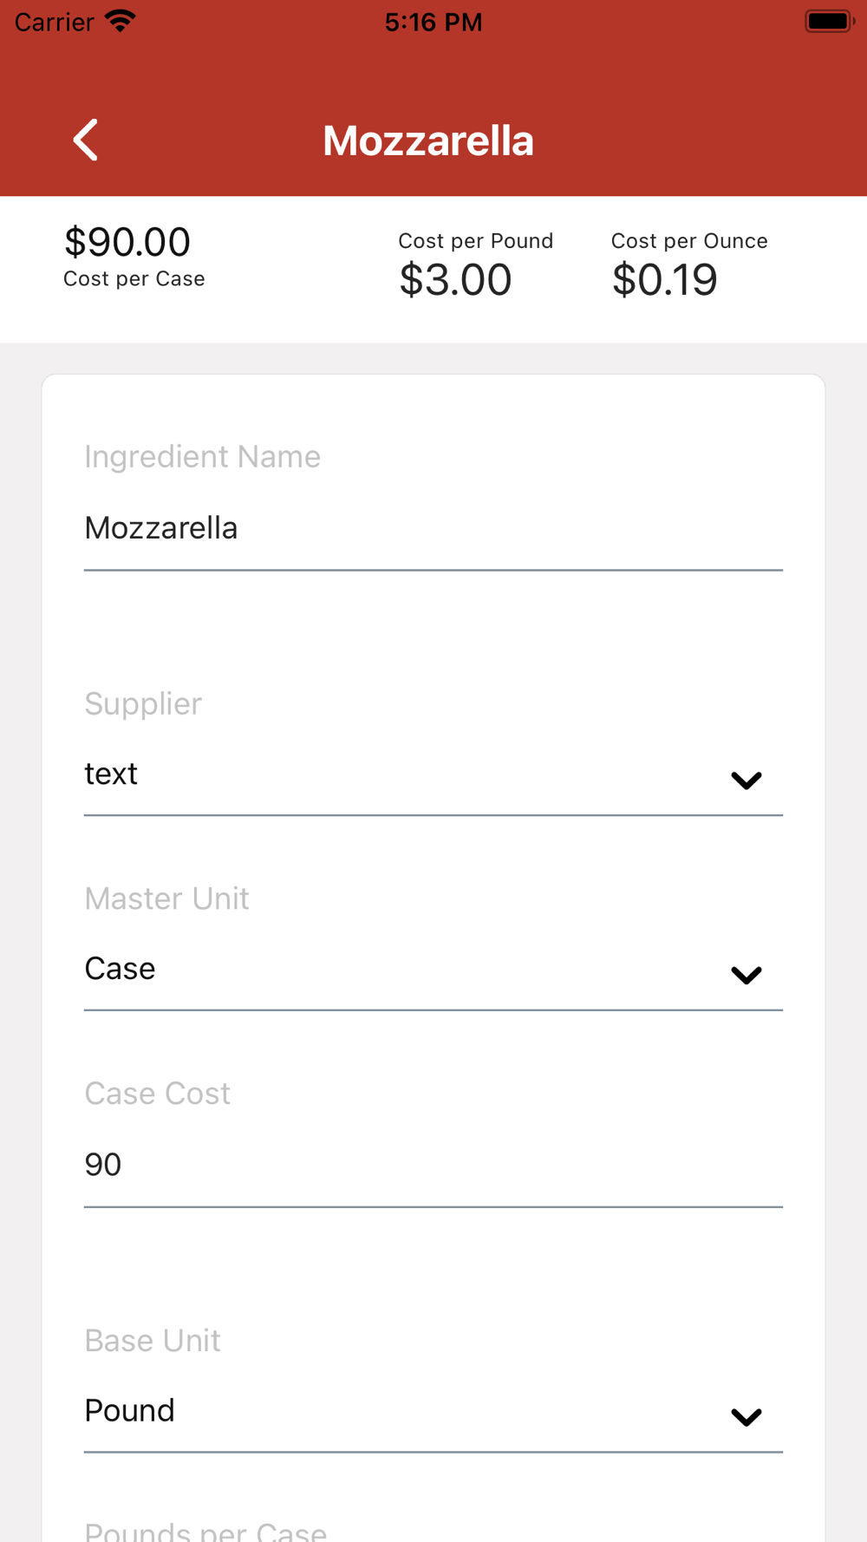
Task: Open the Base Unit dropdown chevron
Action: coord(746,1417)
